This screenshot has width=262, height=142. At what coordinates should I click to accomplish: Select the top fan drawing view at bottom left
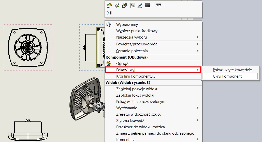click(28, 130)
